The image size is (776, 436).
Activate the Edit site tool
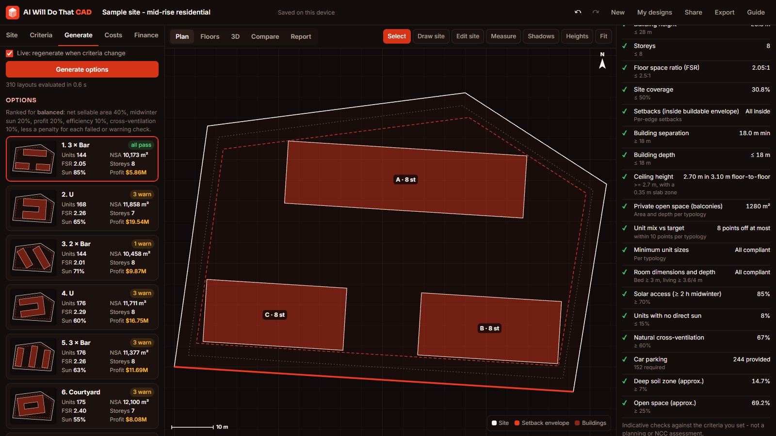pos(468,36)
